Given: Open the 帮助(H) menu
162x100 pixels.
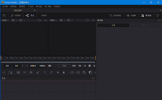Looking at the screenshot, I should (x=57, y=7).
